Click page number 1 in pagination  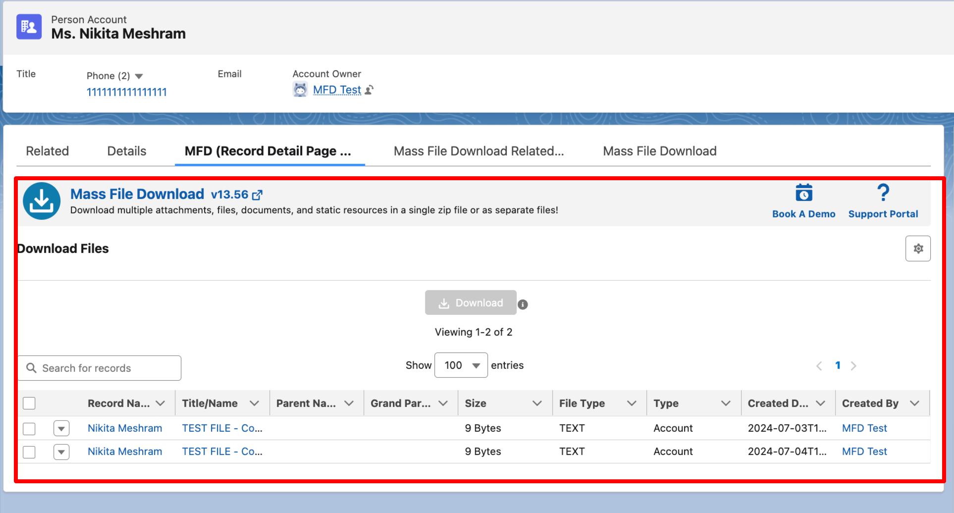pos(838,365)
